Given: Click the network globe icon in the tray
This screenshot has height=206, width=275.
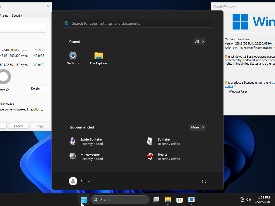Looking at the screenshot, I should [x=242, y=200].
